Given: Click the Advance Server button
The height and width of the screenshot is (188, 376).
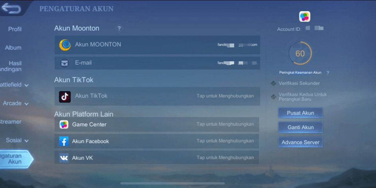Looking at the screenshot, I should pos(300,142).
